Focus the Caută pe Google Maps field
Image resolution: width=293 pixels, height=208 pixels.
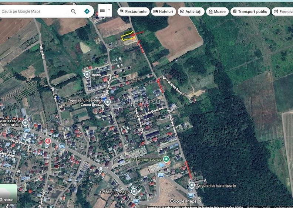[36, 11]
